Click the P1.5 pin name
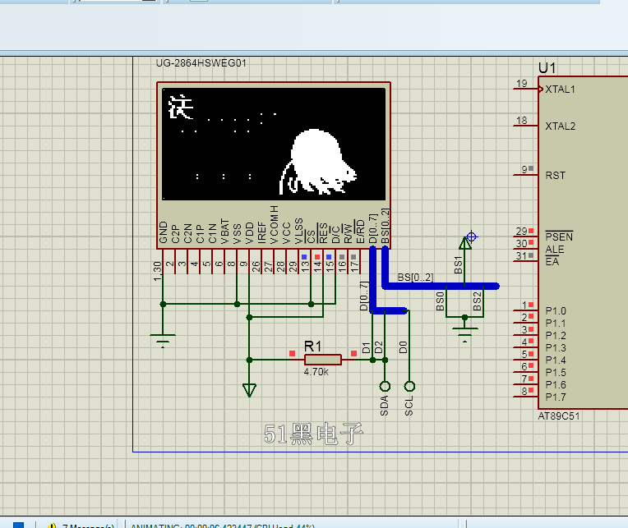The image size is (628, 528). pos(556,373)
